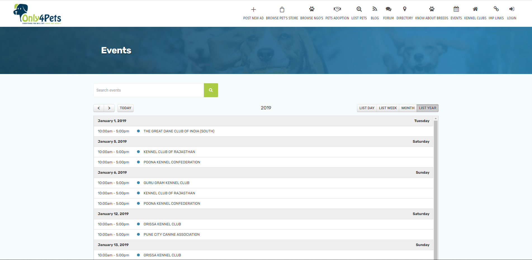Viewport: 532px width, 260px height.
Task: Open January 5 KENNEL CLUB OF RAJASTHAN event
Action: point(169,152)
